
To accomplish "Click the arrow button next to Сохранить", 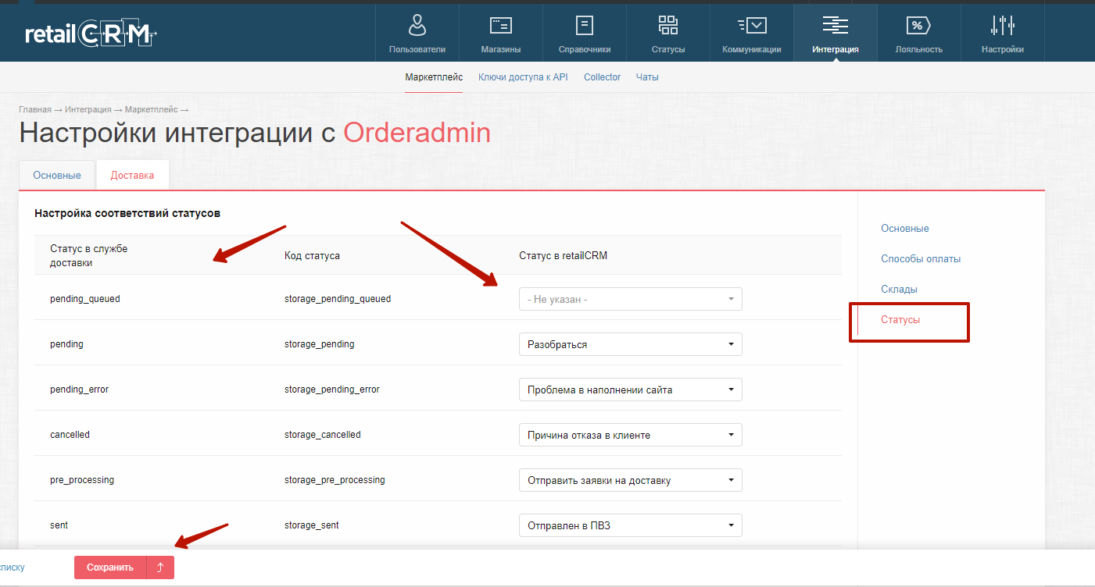I will coord(160,567).
